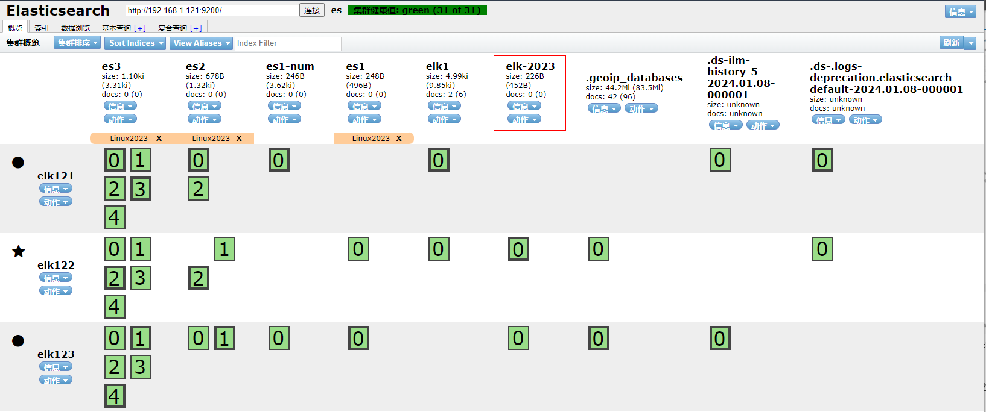Click the circle icon beside node elk123
986x412 pixels.
click(18, 340)
